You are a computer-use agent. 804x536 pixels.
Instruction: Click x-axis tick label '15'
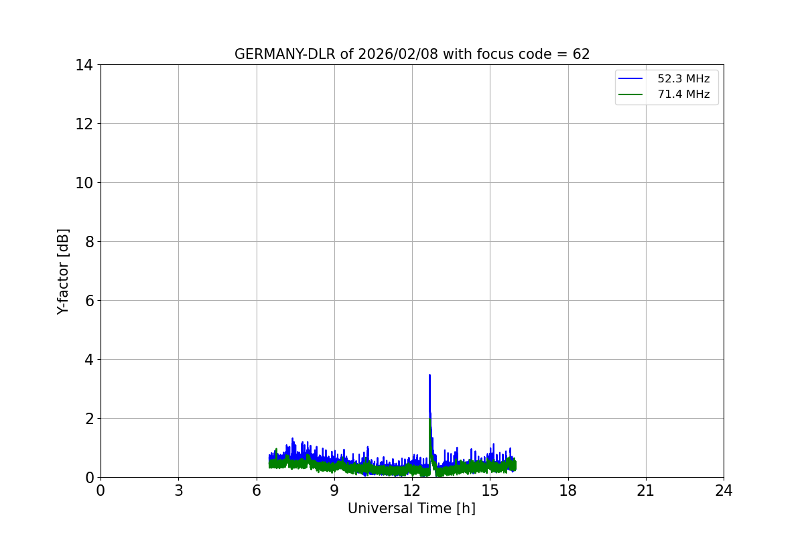coord(490,491)
